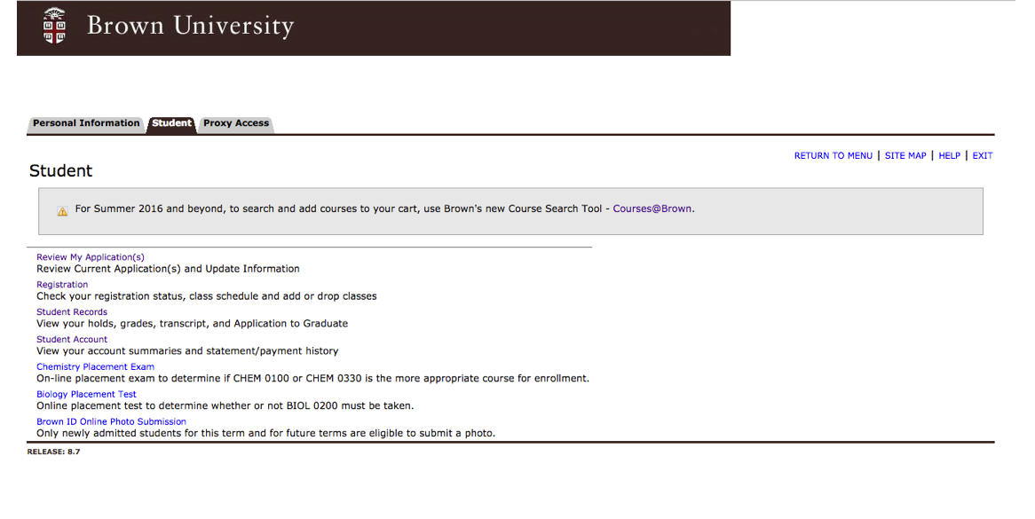The width and height of the screenshot is (1035, 519).
Task: Open the Biology Placement Test link
Action: [x=86, y=395]
